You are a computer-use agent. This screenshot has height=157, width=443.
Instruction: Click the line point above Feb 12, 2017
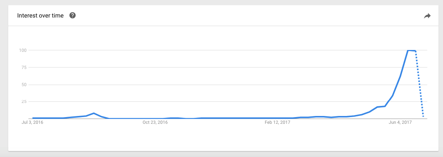[x=277, y=118]
